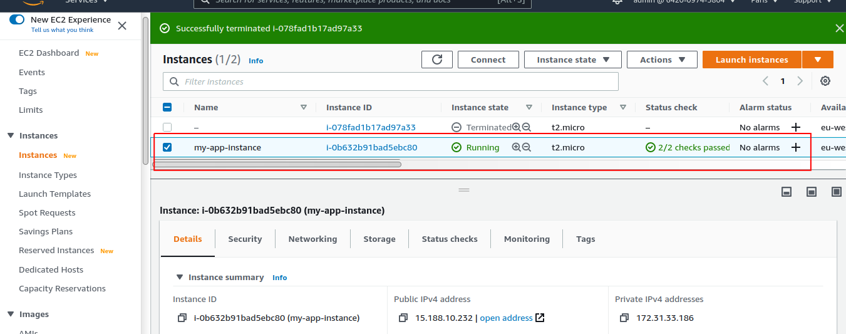Open the Status checks tab
Viewport: 846px width, 334px height.
(x=449, y=239)
